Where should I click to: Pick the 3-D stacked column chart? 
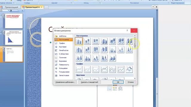click(113, 41)
